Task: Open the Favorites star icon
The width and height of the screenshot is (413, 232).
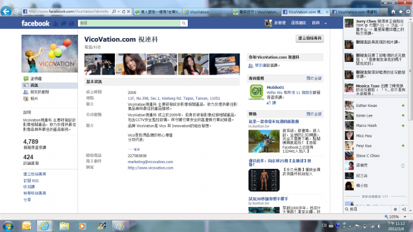Action: 401,12
